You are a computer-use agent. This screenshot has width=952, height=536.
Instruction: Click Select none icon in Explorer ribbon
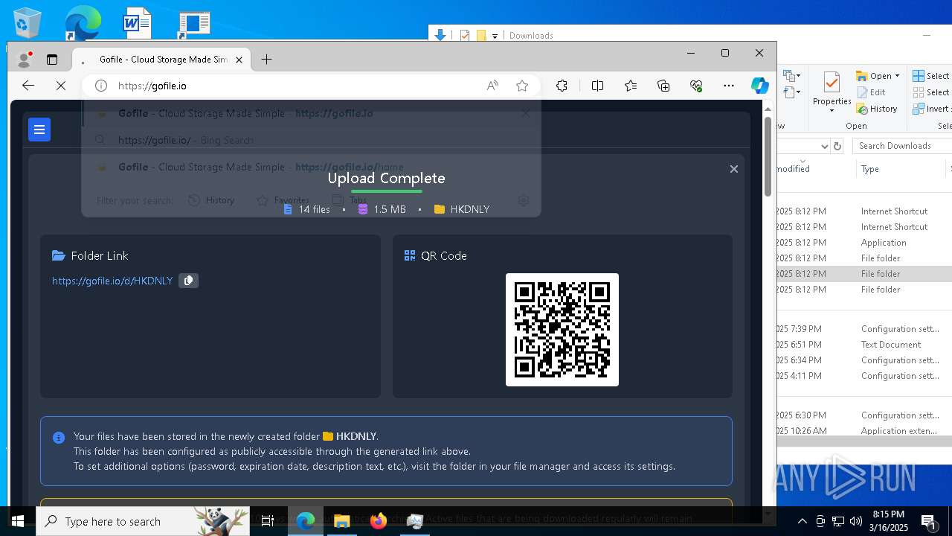pos(919,92)
